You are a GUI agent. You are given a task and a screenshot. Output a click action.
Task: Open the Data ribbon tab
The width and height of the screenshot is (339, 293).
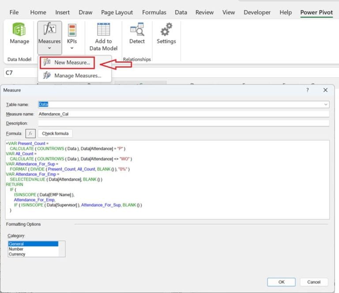[x=181, y=12]
